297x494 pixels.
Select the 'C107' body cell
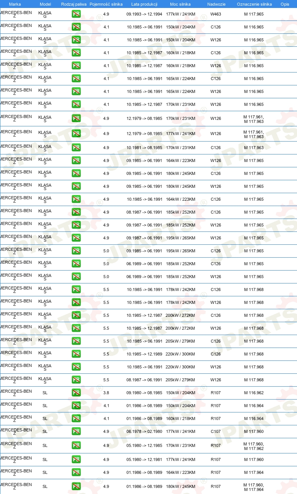click(x=216, y=432)
